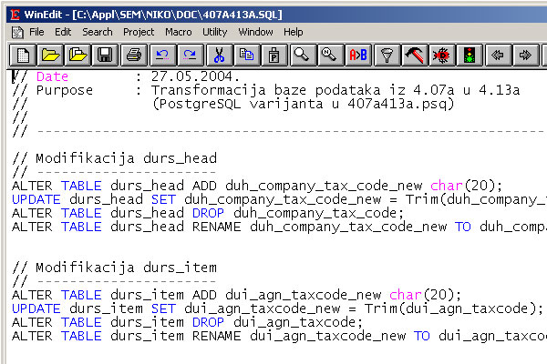Image resolution: width=547 pixels, height=364 pixels.
Task: Redo the last edit
Action: pos(190,56)
